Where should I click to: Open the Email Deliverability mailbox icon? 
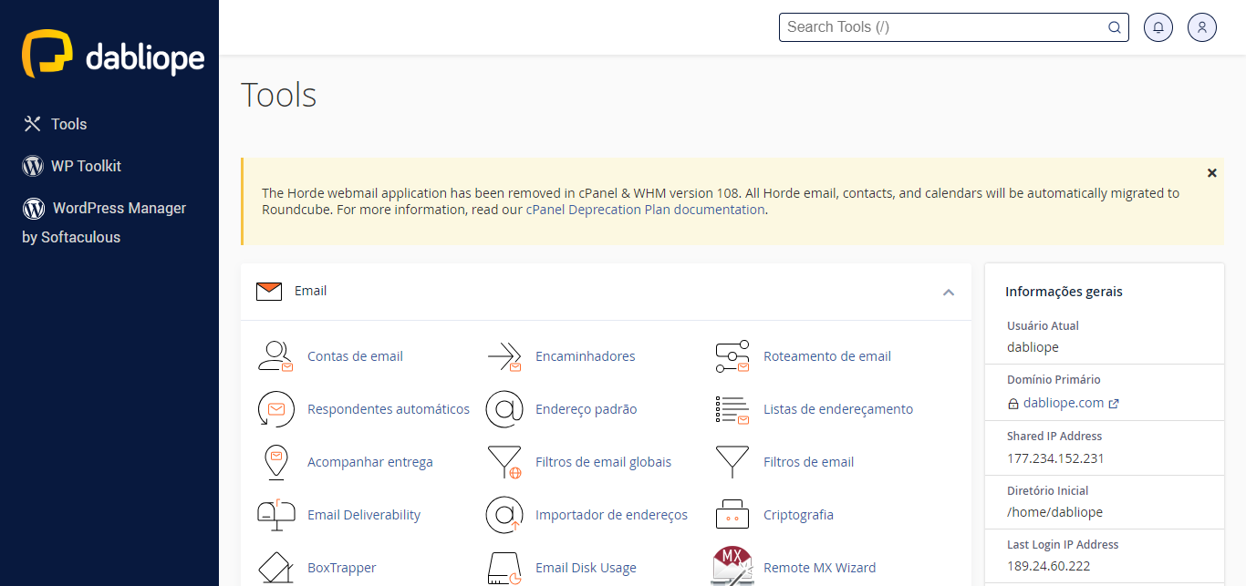(275, 515)
